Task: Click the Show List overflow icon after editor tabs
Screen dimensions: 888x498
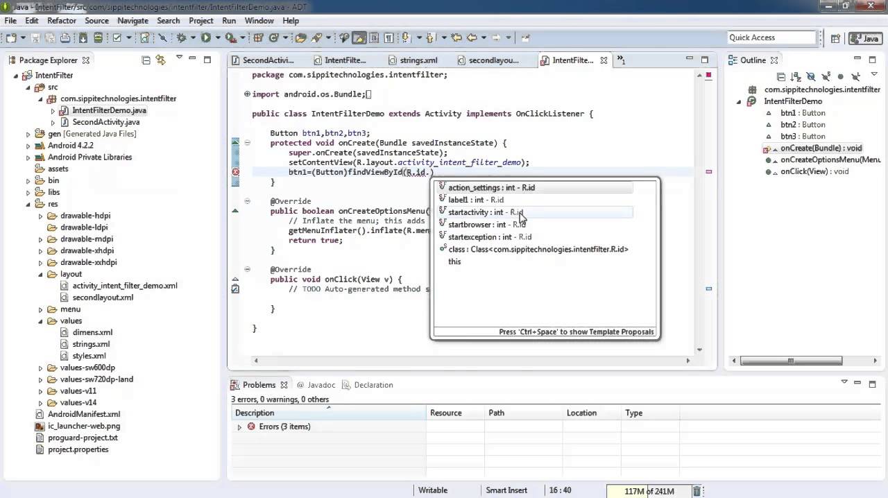Action: 621,60
